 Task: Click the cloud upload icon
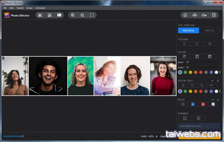point(195,15)
